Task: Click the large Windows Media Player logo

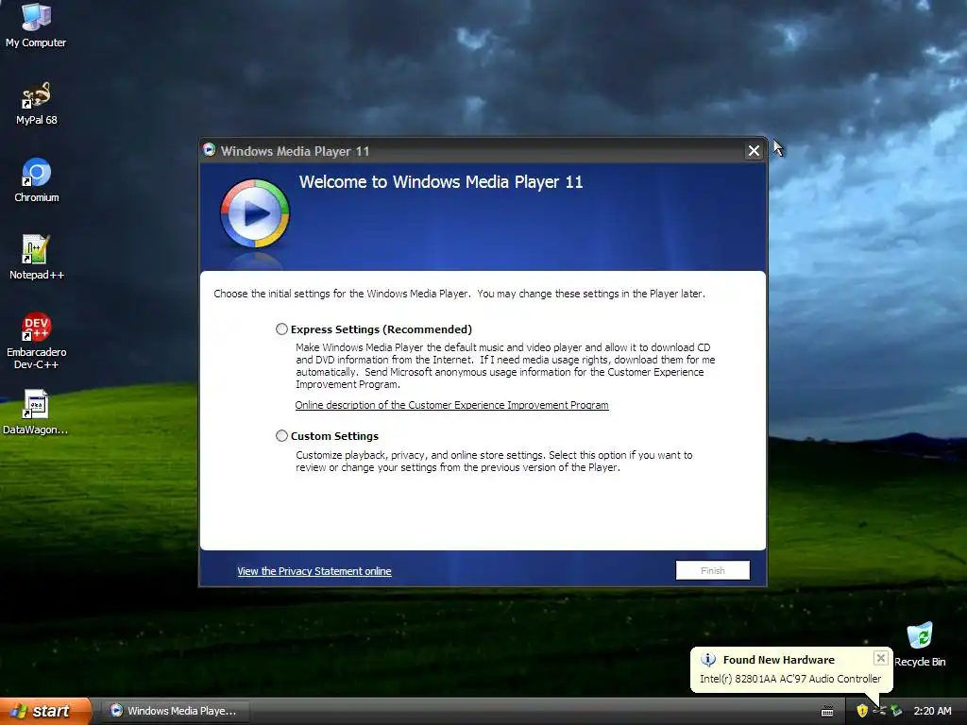Action: point(255,213)
